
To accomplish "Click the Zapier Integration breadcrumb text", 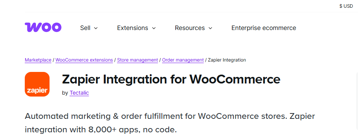I will tap(227, 60).
